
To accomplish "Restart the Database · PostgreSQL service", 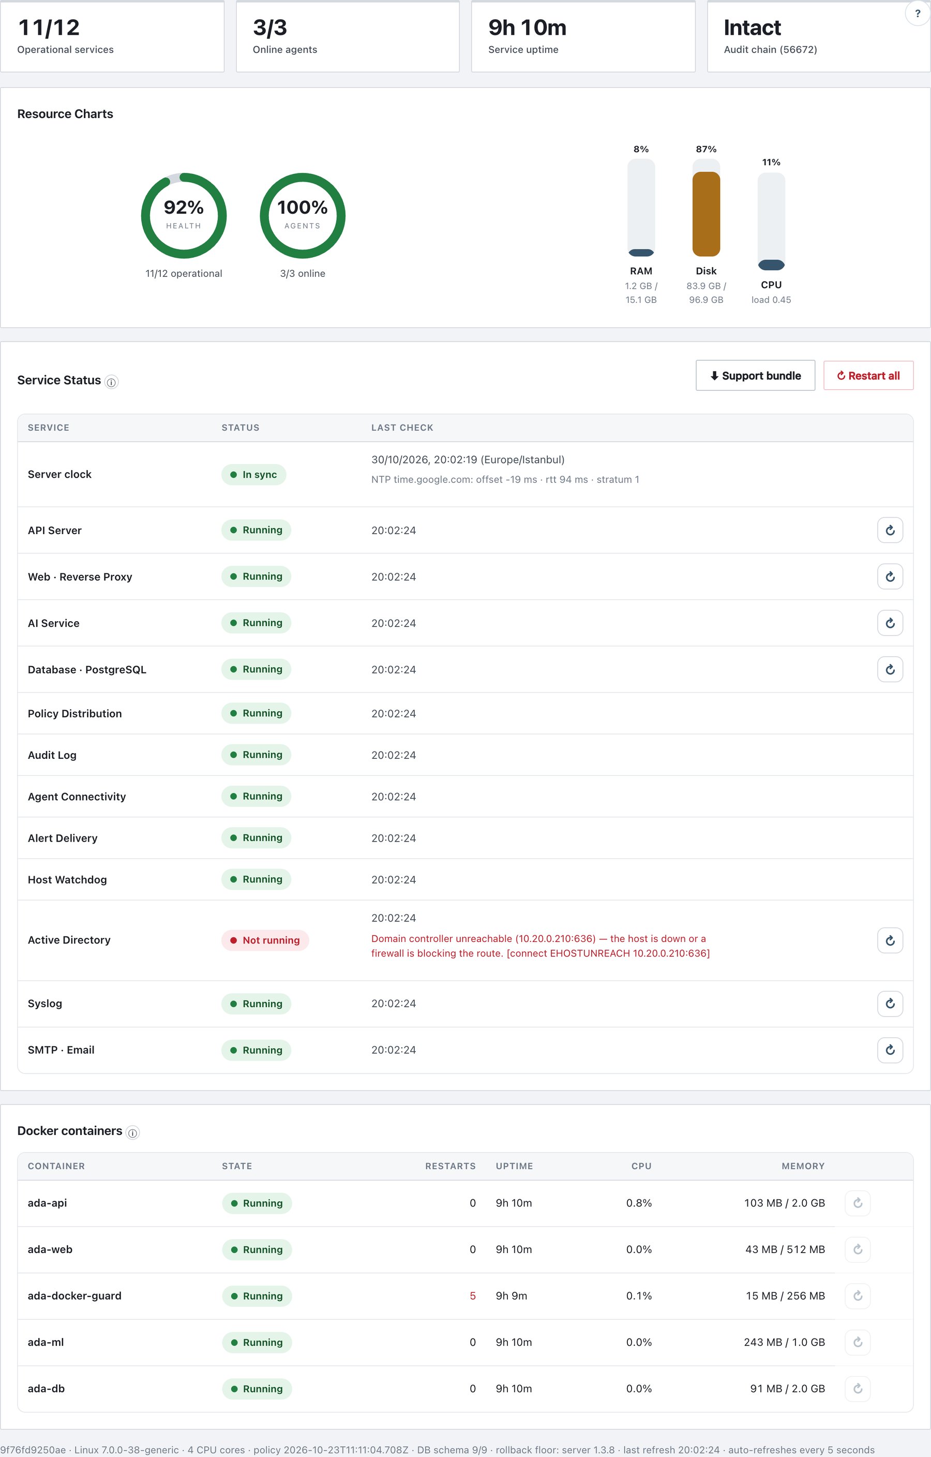I will pyautogui.click(x=890, y=669).
